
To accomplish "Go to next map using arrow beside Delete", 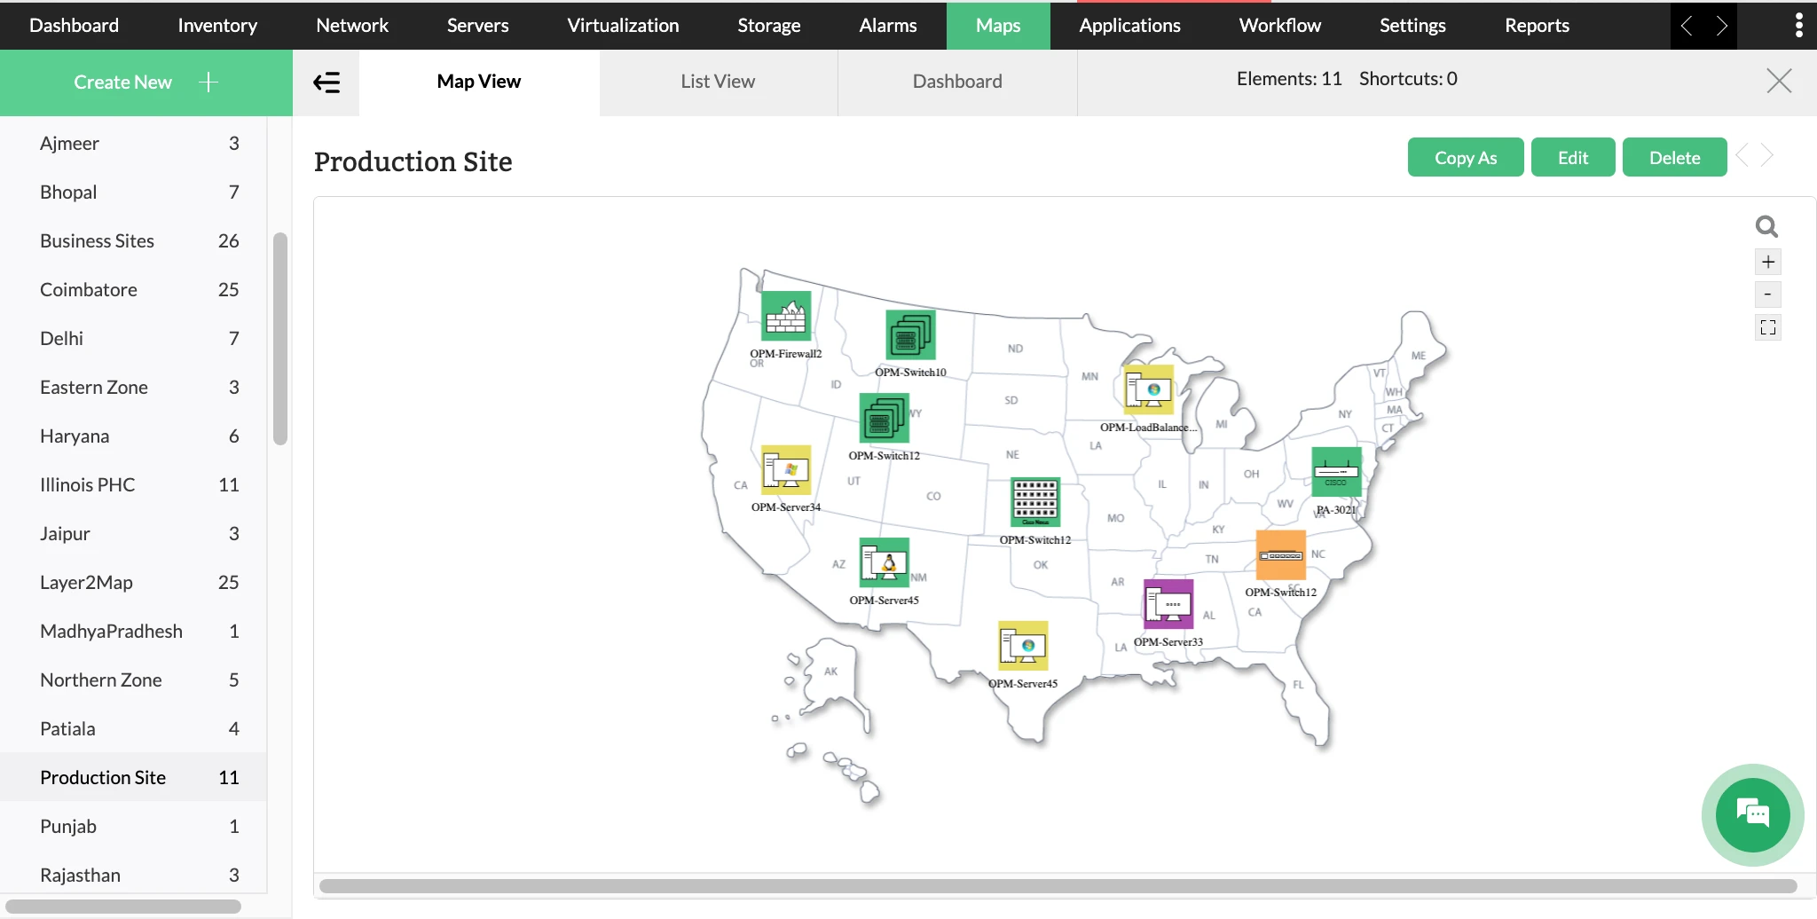I will coord(1767,156).
